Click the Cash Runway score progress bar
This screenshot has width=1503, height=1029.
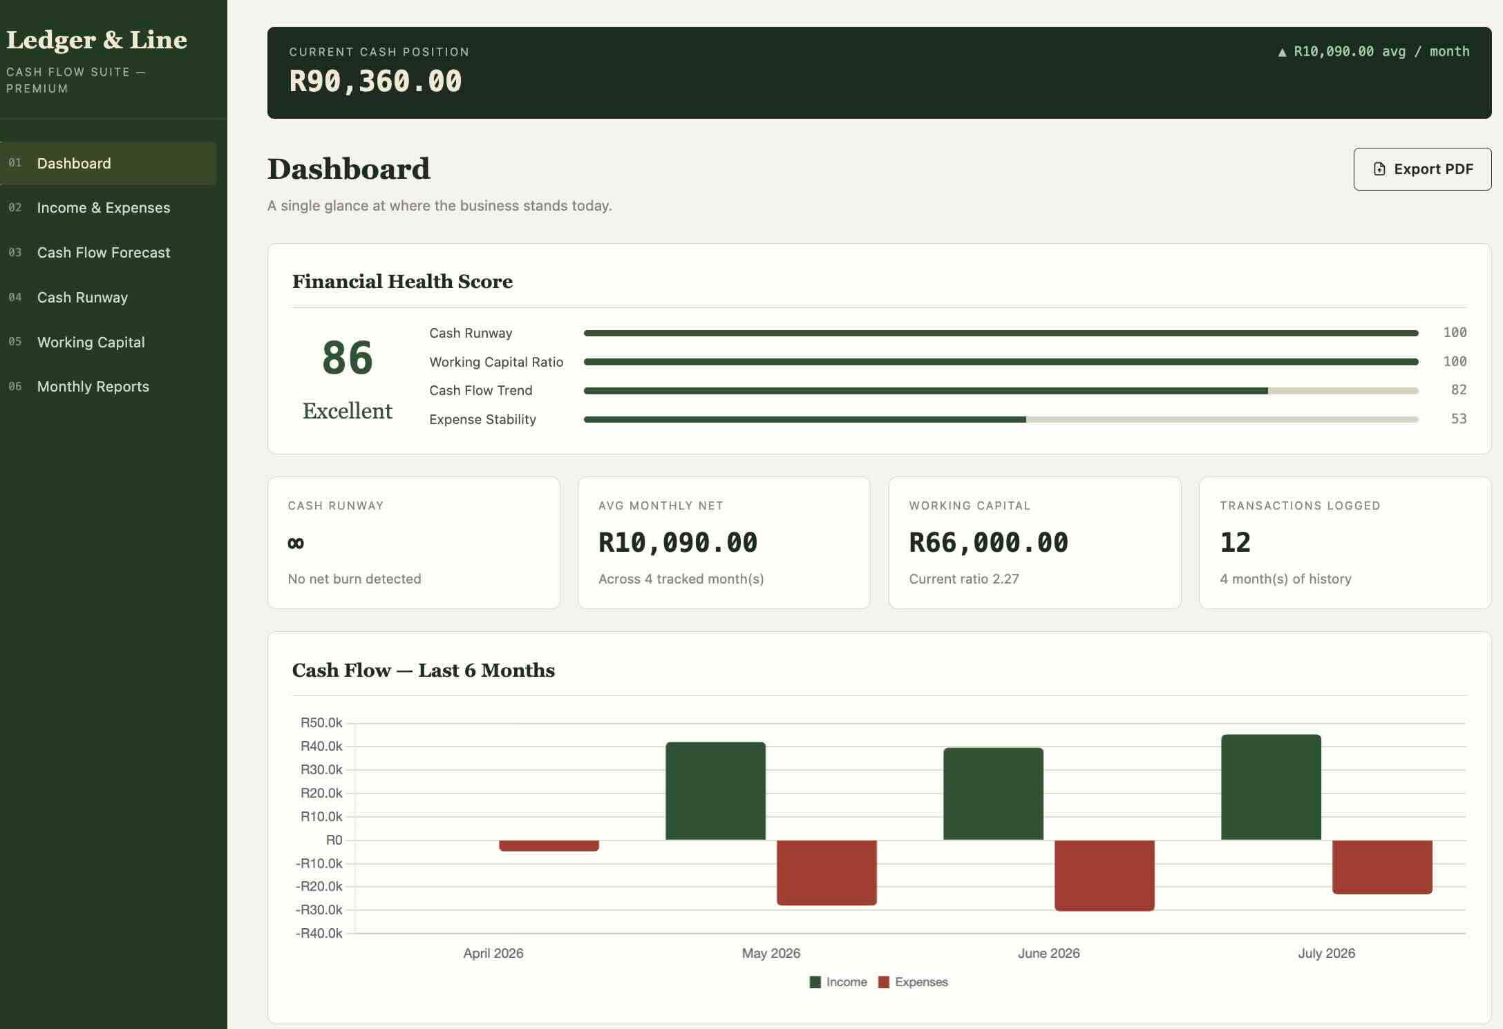click(x=1001, y=333)
